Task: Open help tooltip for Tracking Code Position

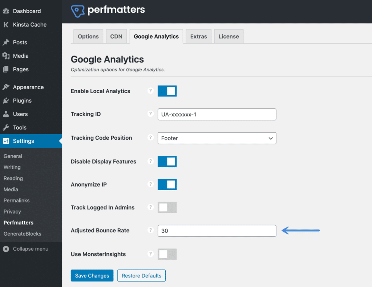Action: coord(150,137)
